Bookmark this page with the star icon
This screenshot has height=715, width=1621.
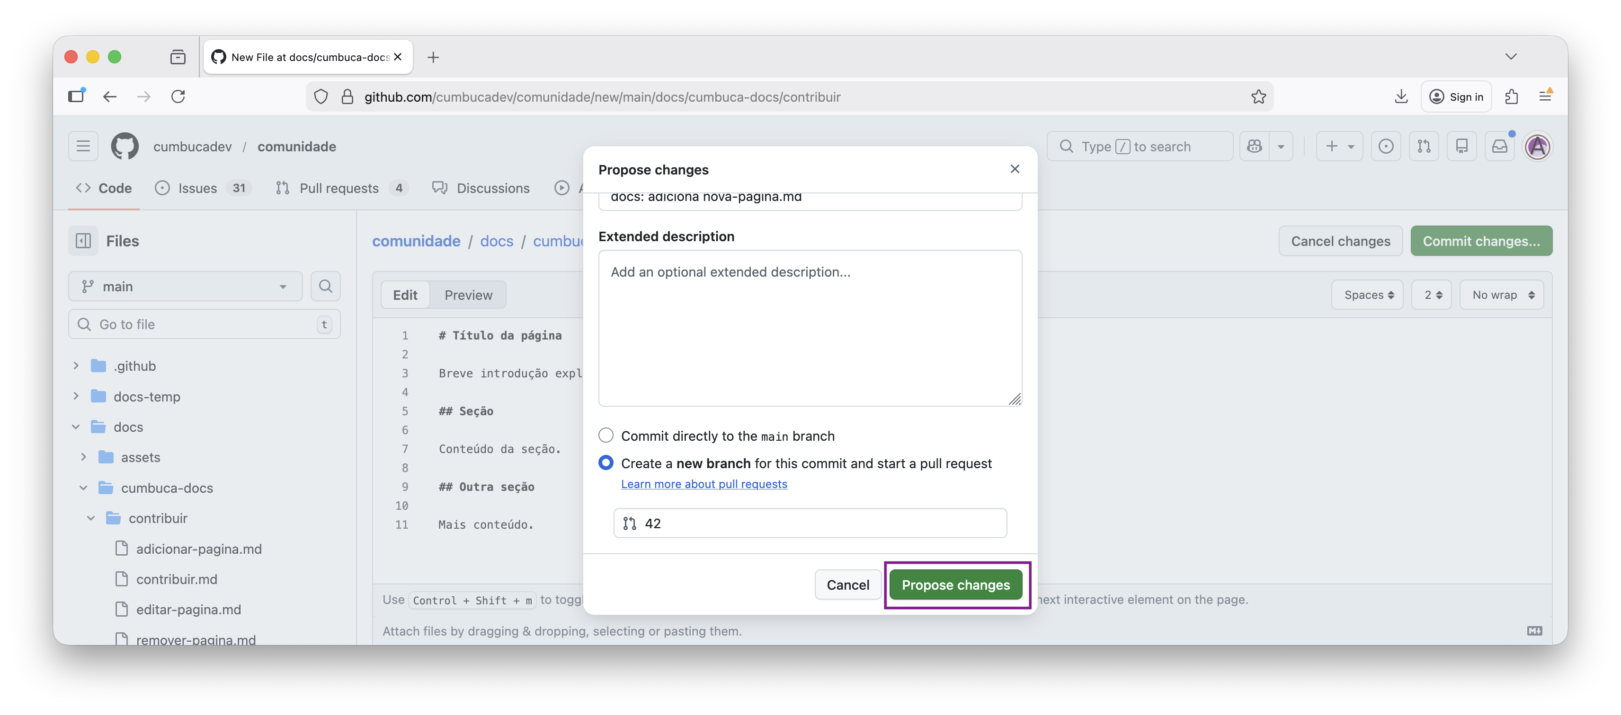[1258, 96]
